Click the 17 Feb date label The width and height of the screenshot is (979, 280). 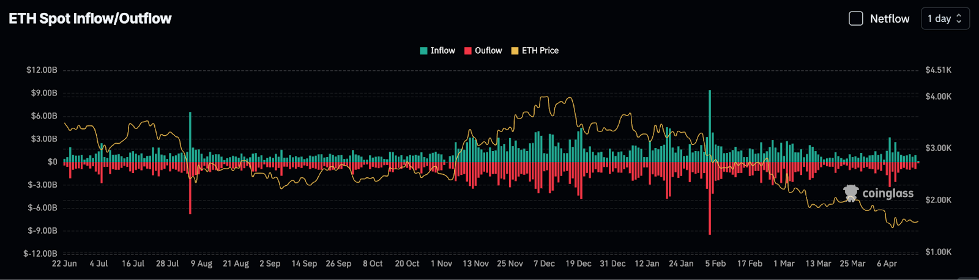(750, 263)
